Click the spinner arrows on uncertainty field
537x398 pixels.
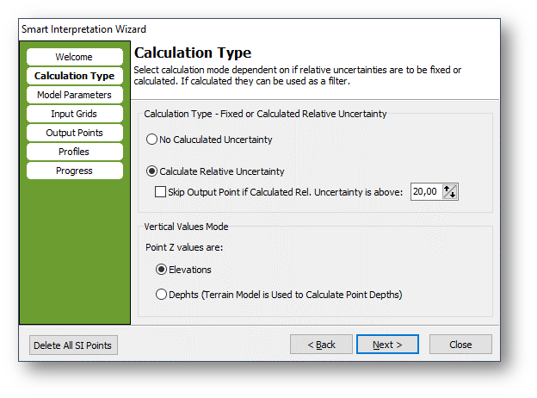coord(450,191)
